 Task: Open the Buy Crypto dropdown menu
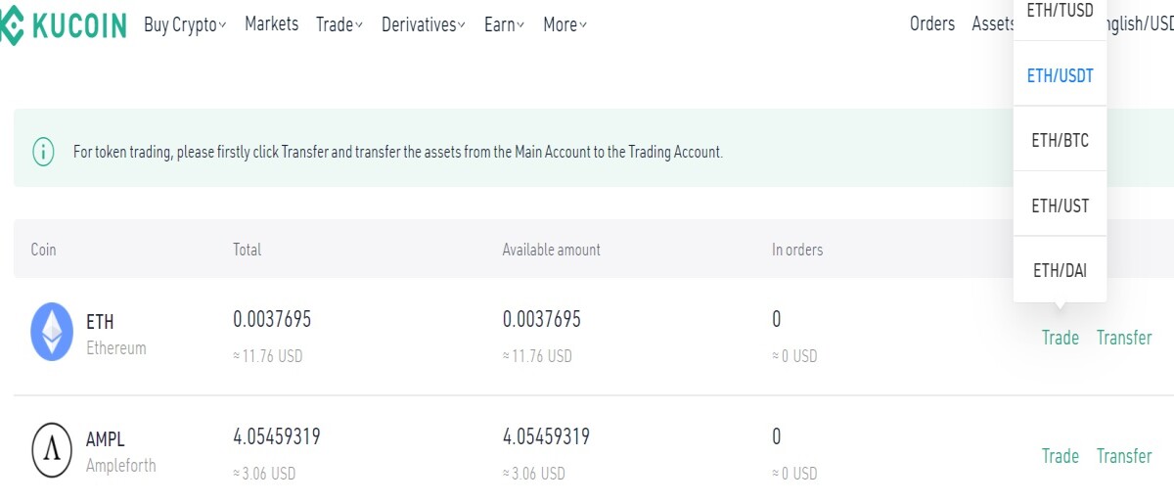click(x=185, y=25)
